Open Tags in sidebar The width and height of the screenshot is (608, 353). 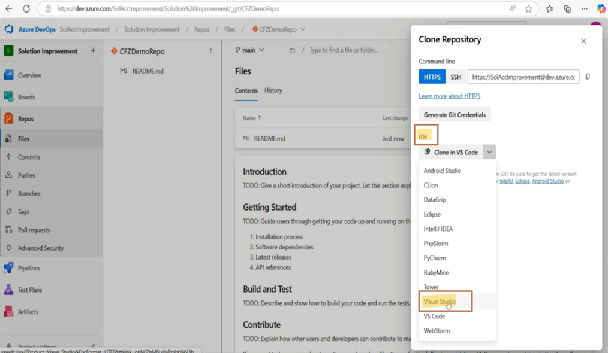[x=23, y=211]
